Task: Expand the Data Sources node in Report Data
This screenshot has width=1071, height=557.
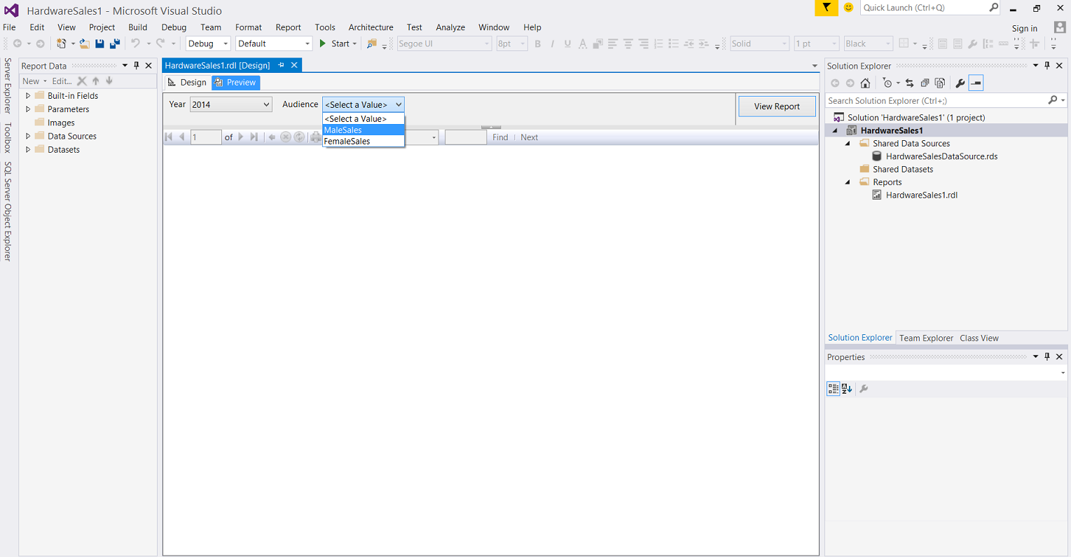Action: point(28,136)
